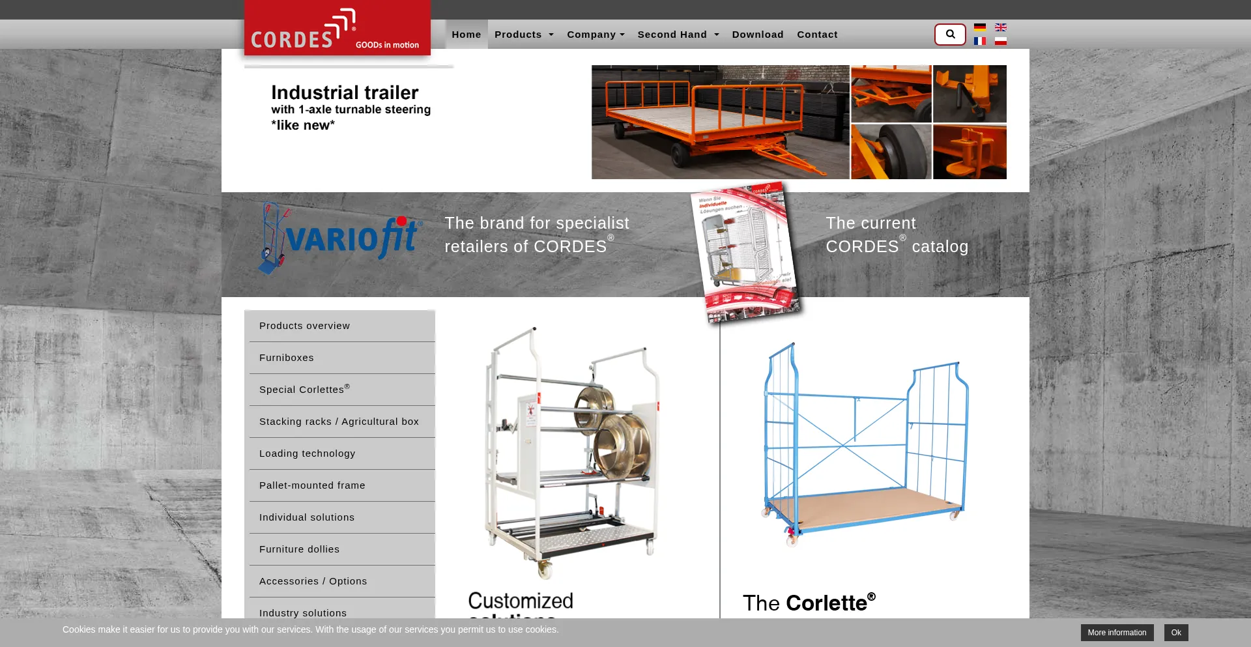Click 'The Corlette' heading

pos(809,603)
